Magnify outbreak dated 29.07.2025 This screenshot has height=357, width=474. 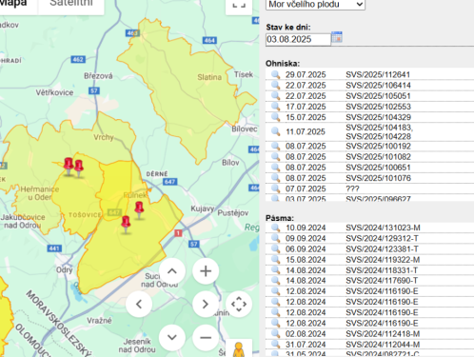click(275, 74)
